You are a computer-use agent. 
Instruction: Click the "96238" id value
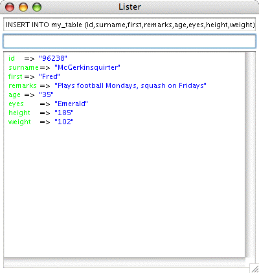coord(53,58)
